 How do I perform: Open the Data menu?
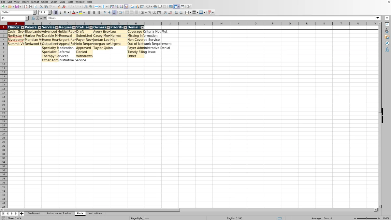click(x=62, y=2)
